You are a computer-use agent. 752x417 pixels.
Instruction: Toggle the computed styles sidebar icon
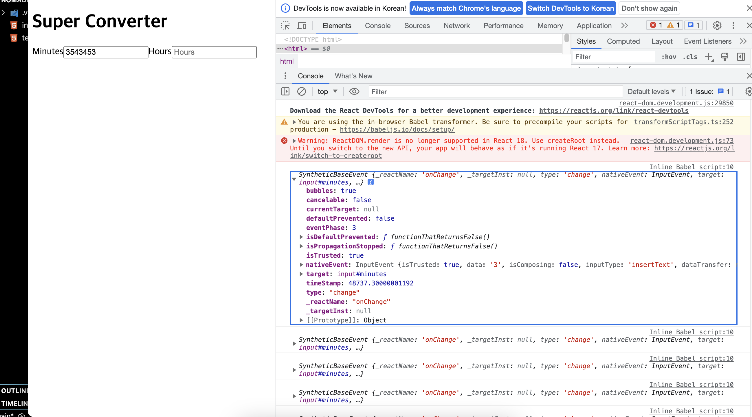click(x=741, y=57)
